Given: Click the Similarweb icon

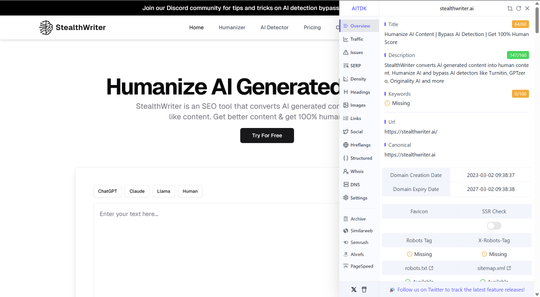Looking at the screenshot, I should coord(346,231).
